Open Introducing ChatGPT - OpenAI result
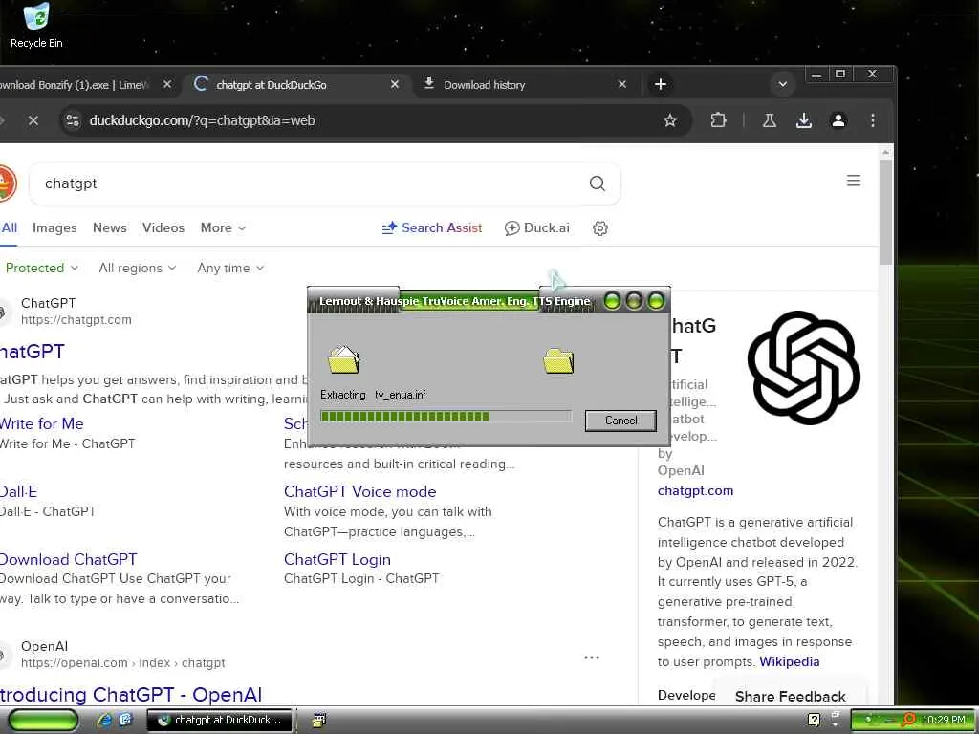The width and height of the screenshot is (979, 734). point(130,695)
